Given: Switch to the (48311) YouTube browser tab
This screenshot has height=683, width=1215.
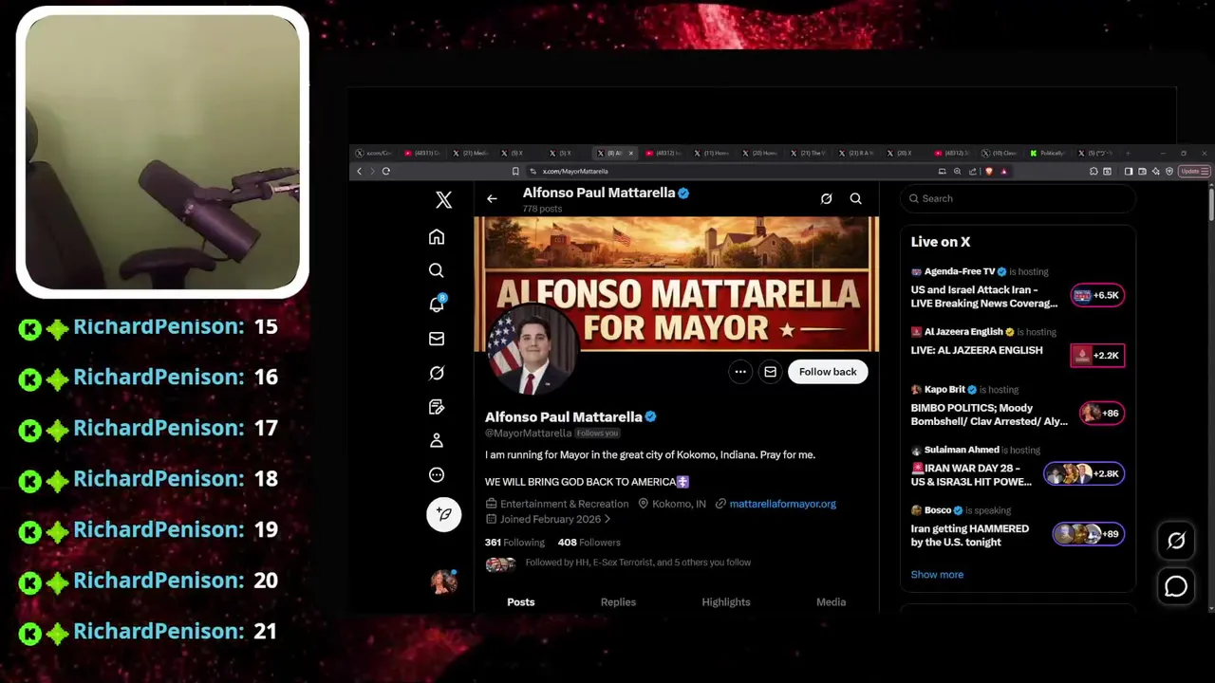Looking at the screenshot, I should pos(423,153).
